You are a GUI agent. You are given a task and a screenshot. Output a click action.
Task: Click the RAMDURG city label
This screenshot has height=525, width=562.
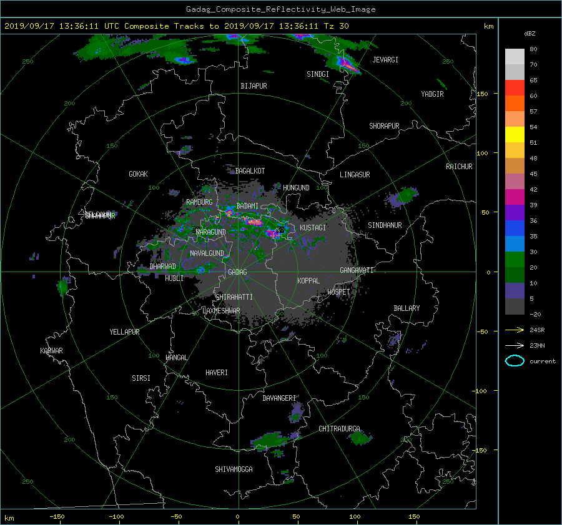click(199, 202)
